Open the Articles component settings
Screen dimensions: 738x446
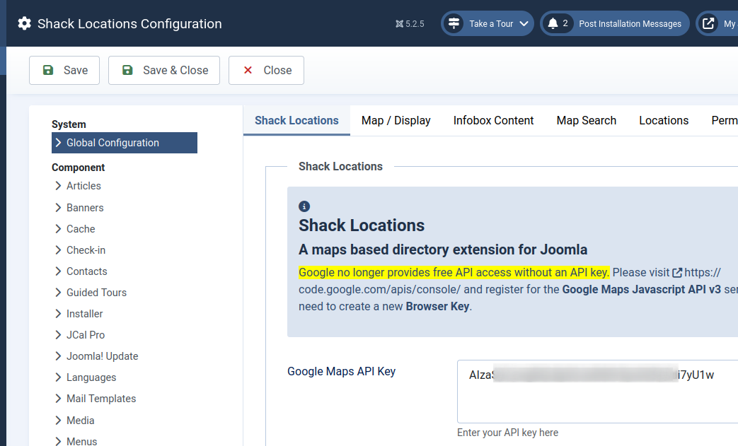coord(83,186)
